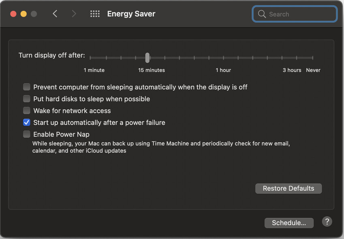This screenshot has width=344, height=239.
Task: Set display-off slider to Never tick
Action: pyautogui.click(x=313, y=58)
